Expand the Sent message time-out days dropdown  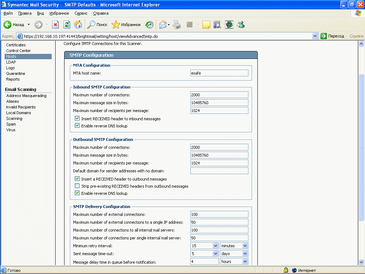click(245, 254)
